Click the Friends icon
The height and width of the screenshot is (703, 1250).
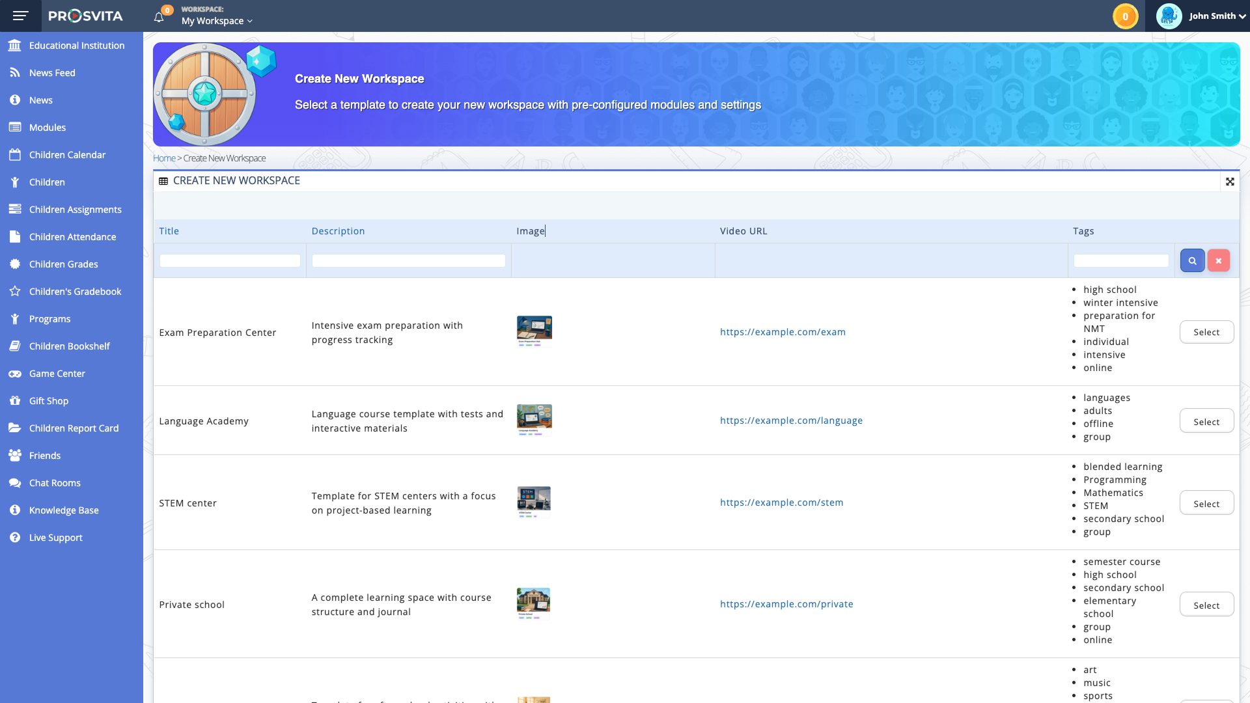click(x=15, y=455)
